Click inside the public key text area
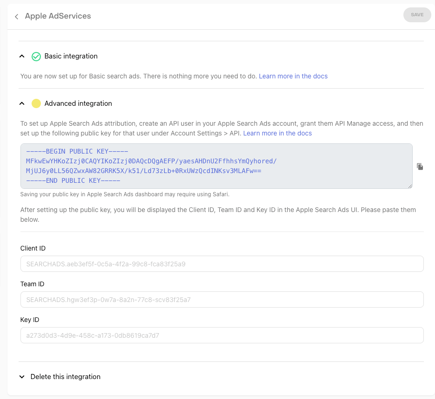 point(217,166)
